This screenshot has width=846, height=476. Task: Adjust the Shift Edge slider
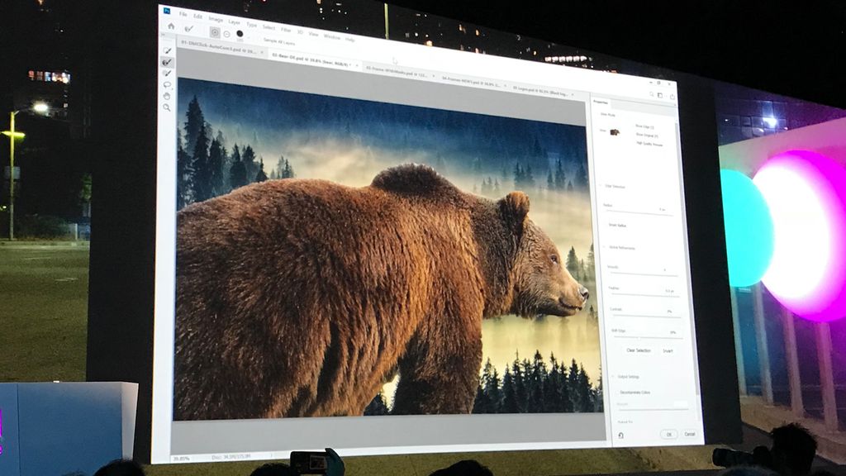tap(638, 338)
